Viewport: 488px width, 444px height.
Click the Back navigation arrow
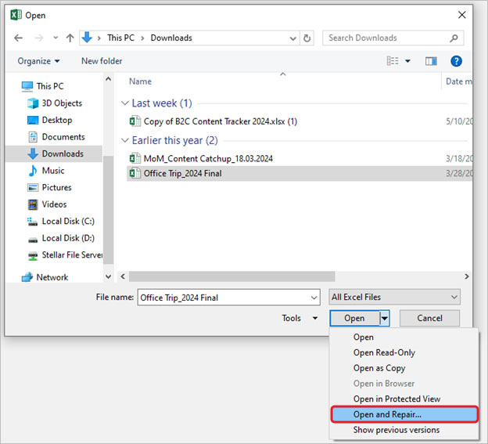click(18, 38)
